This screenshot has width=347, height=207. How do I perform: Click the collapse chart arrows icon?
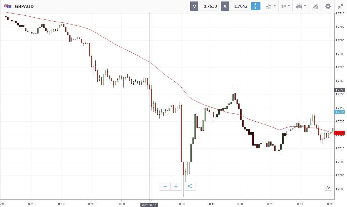point(340,6)
